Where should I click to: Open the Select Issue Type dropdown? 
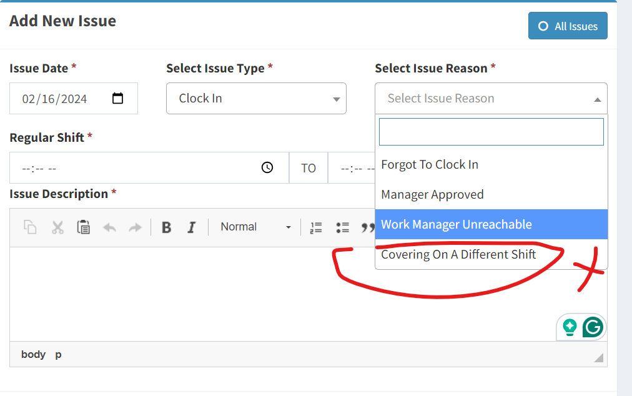click(256, 99)
